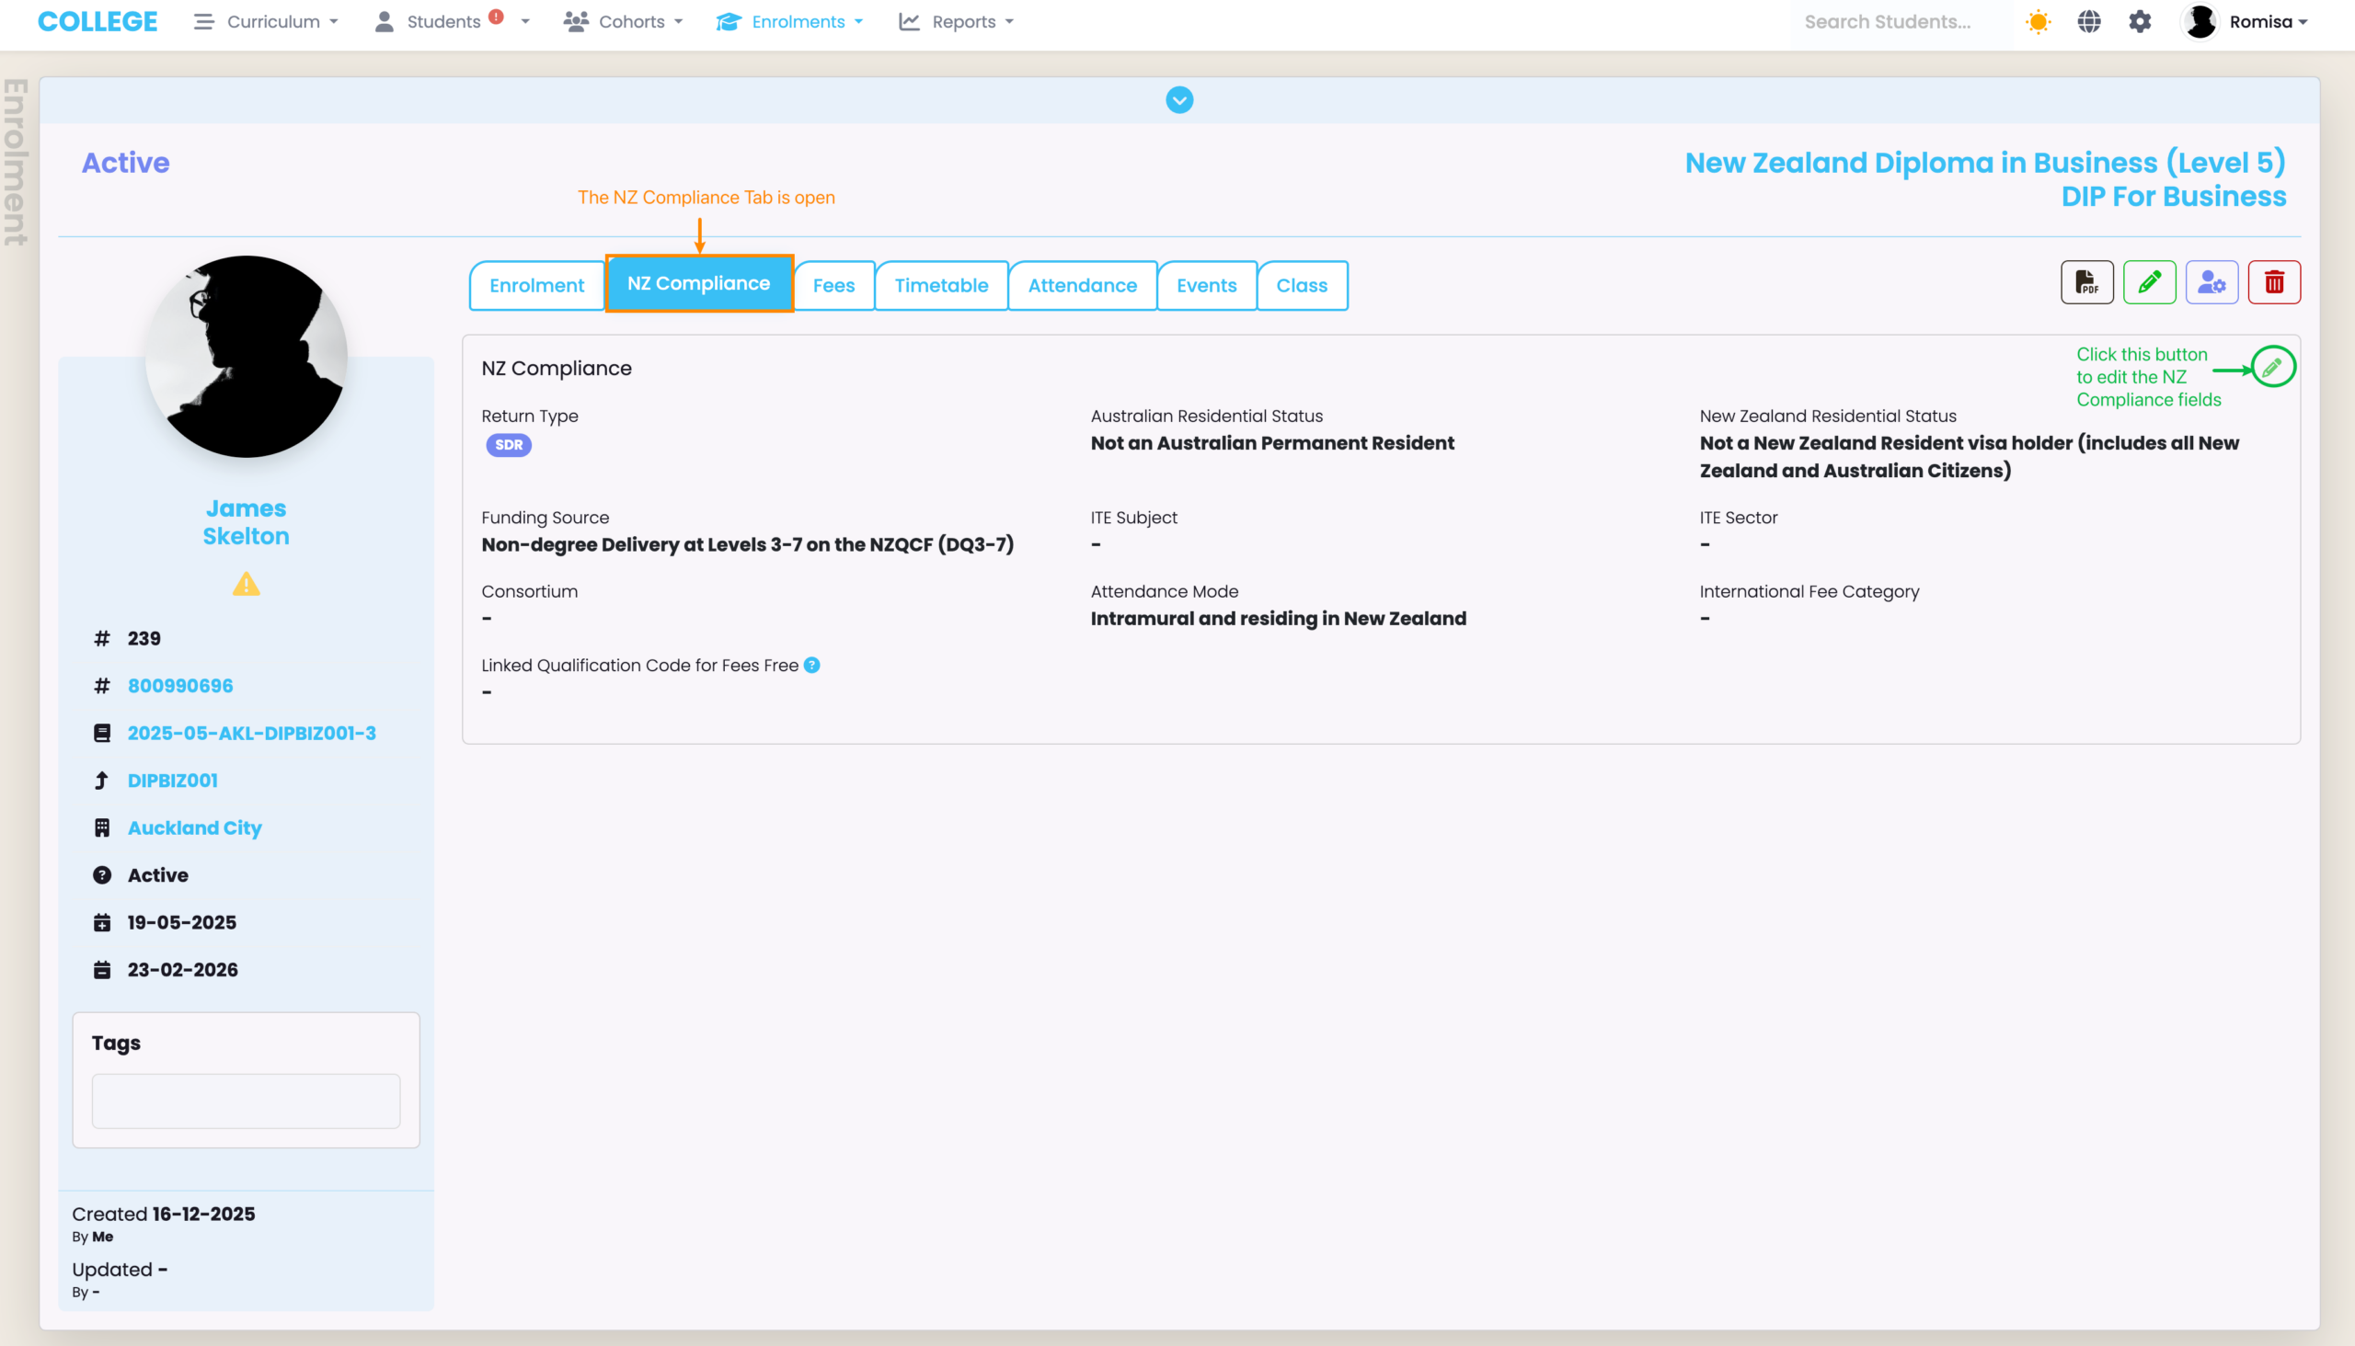Open the language globe icon
Image resolution: width=2355 pixels, height=1346 pixels.
[x=2088, y=22]
